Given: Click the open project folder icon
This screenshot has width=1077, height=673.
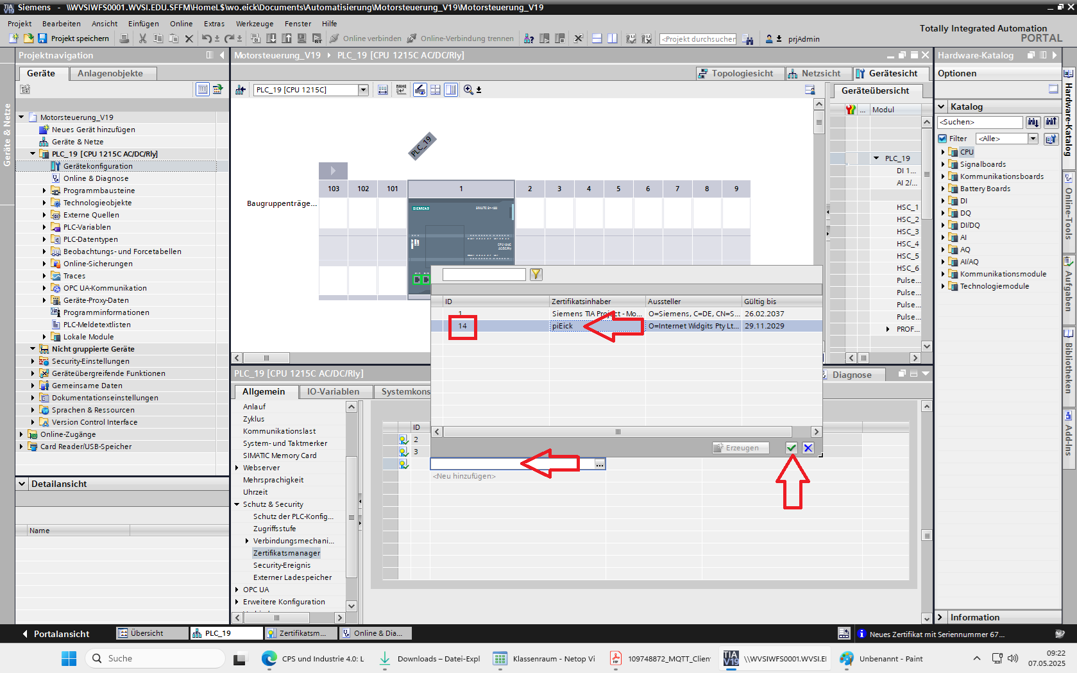Looking at the screenshot, I should click(x=28, y=38).
